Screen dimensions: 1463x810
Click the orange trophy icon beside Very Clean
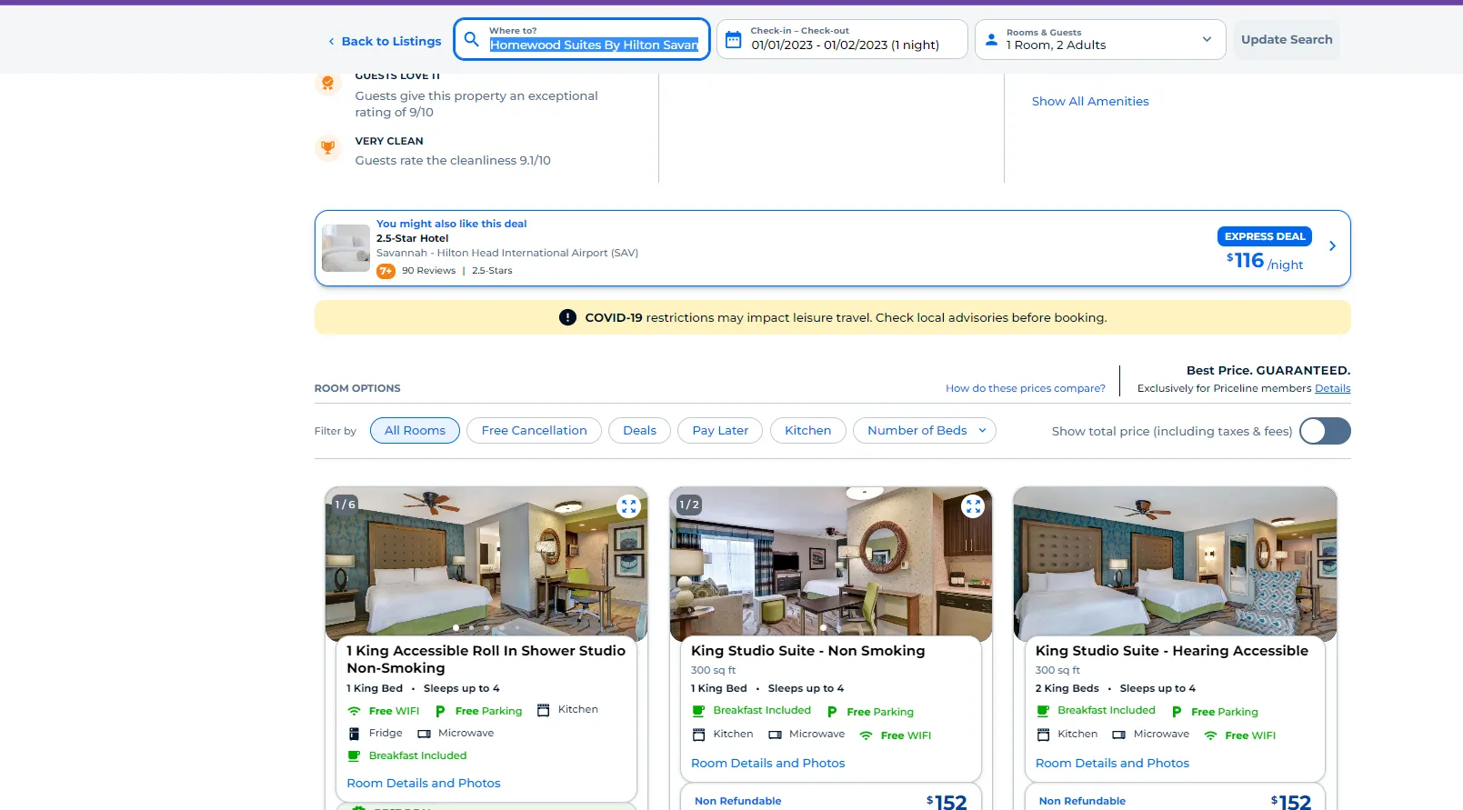click(327, 147)
